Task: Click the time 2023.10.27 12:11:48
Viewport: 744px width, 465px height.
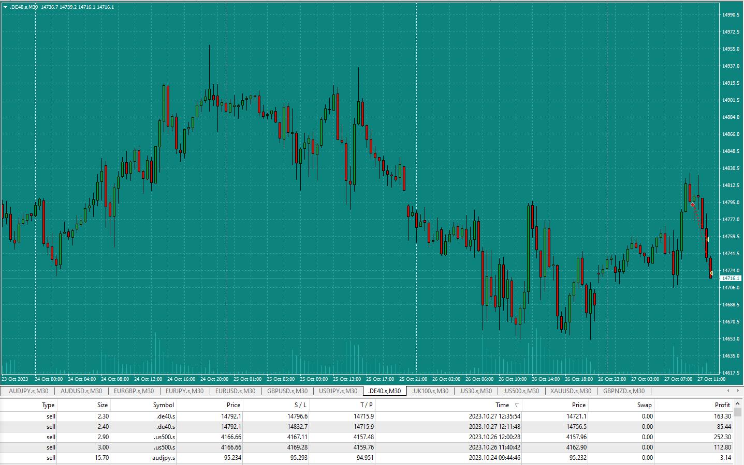Action: coord(495,427)
